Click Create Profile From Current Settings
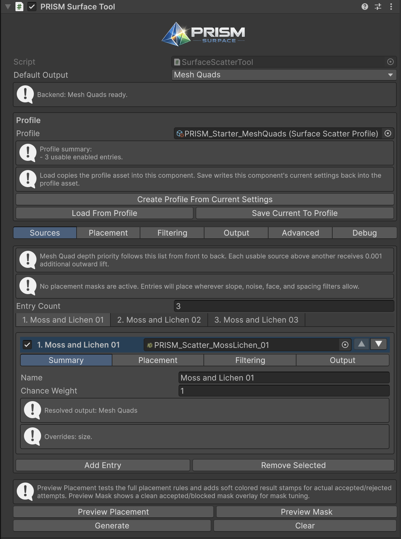The height and width of the screenshot is (539, 401). [205, 199]
